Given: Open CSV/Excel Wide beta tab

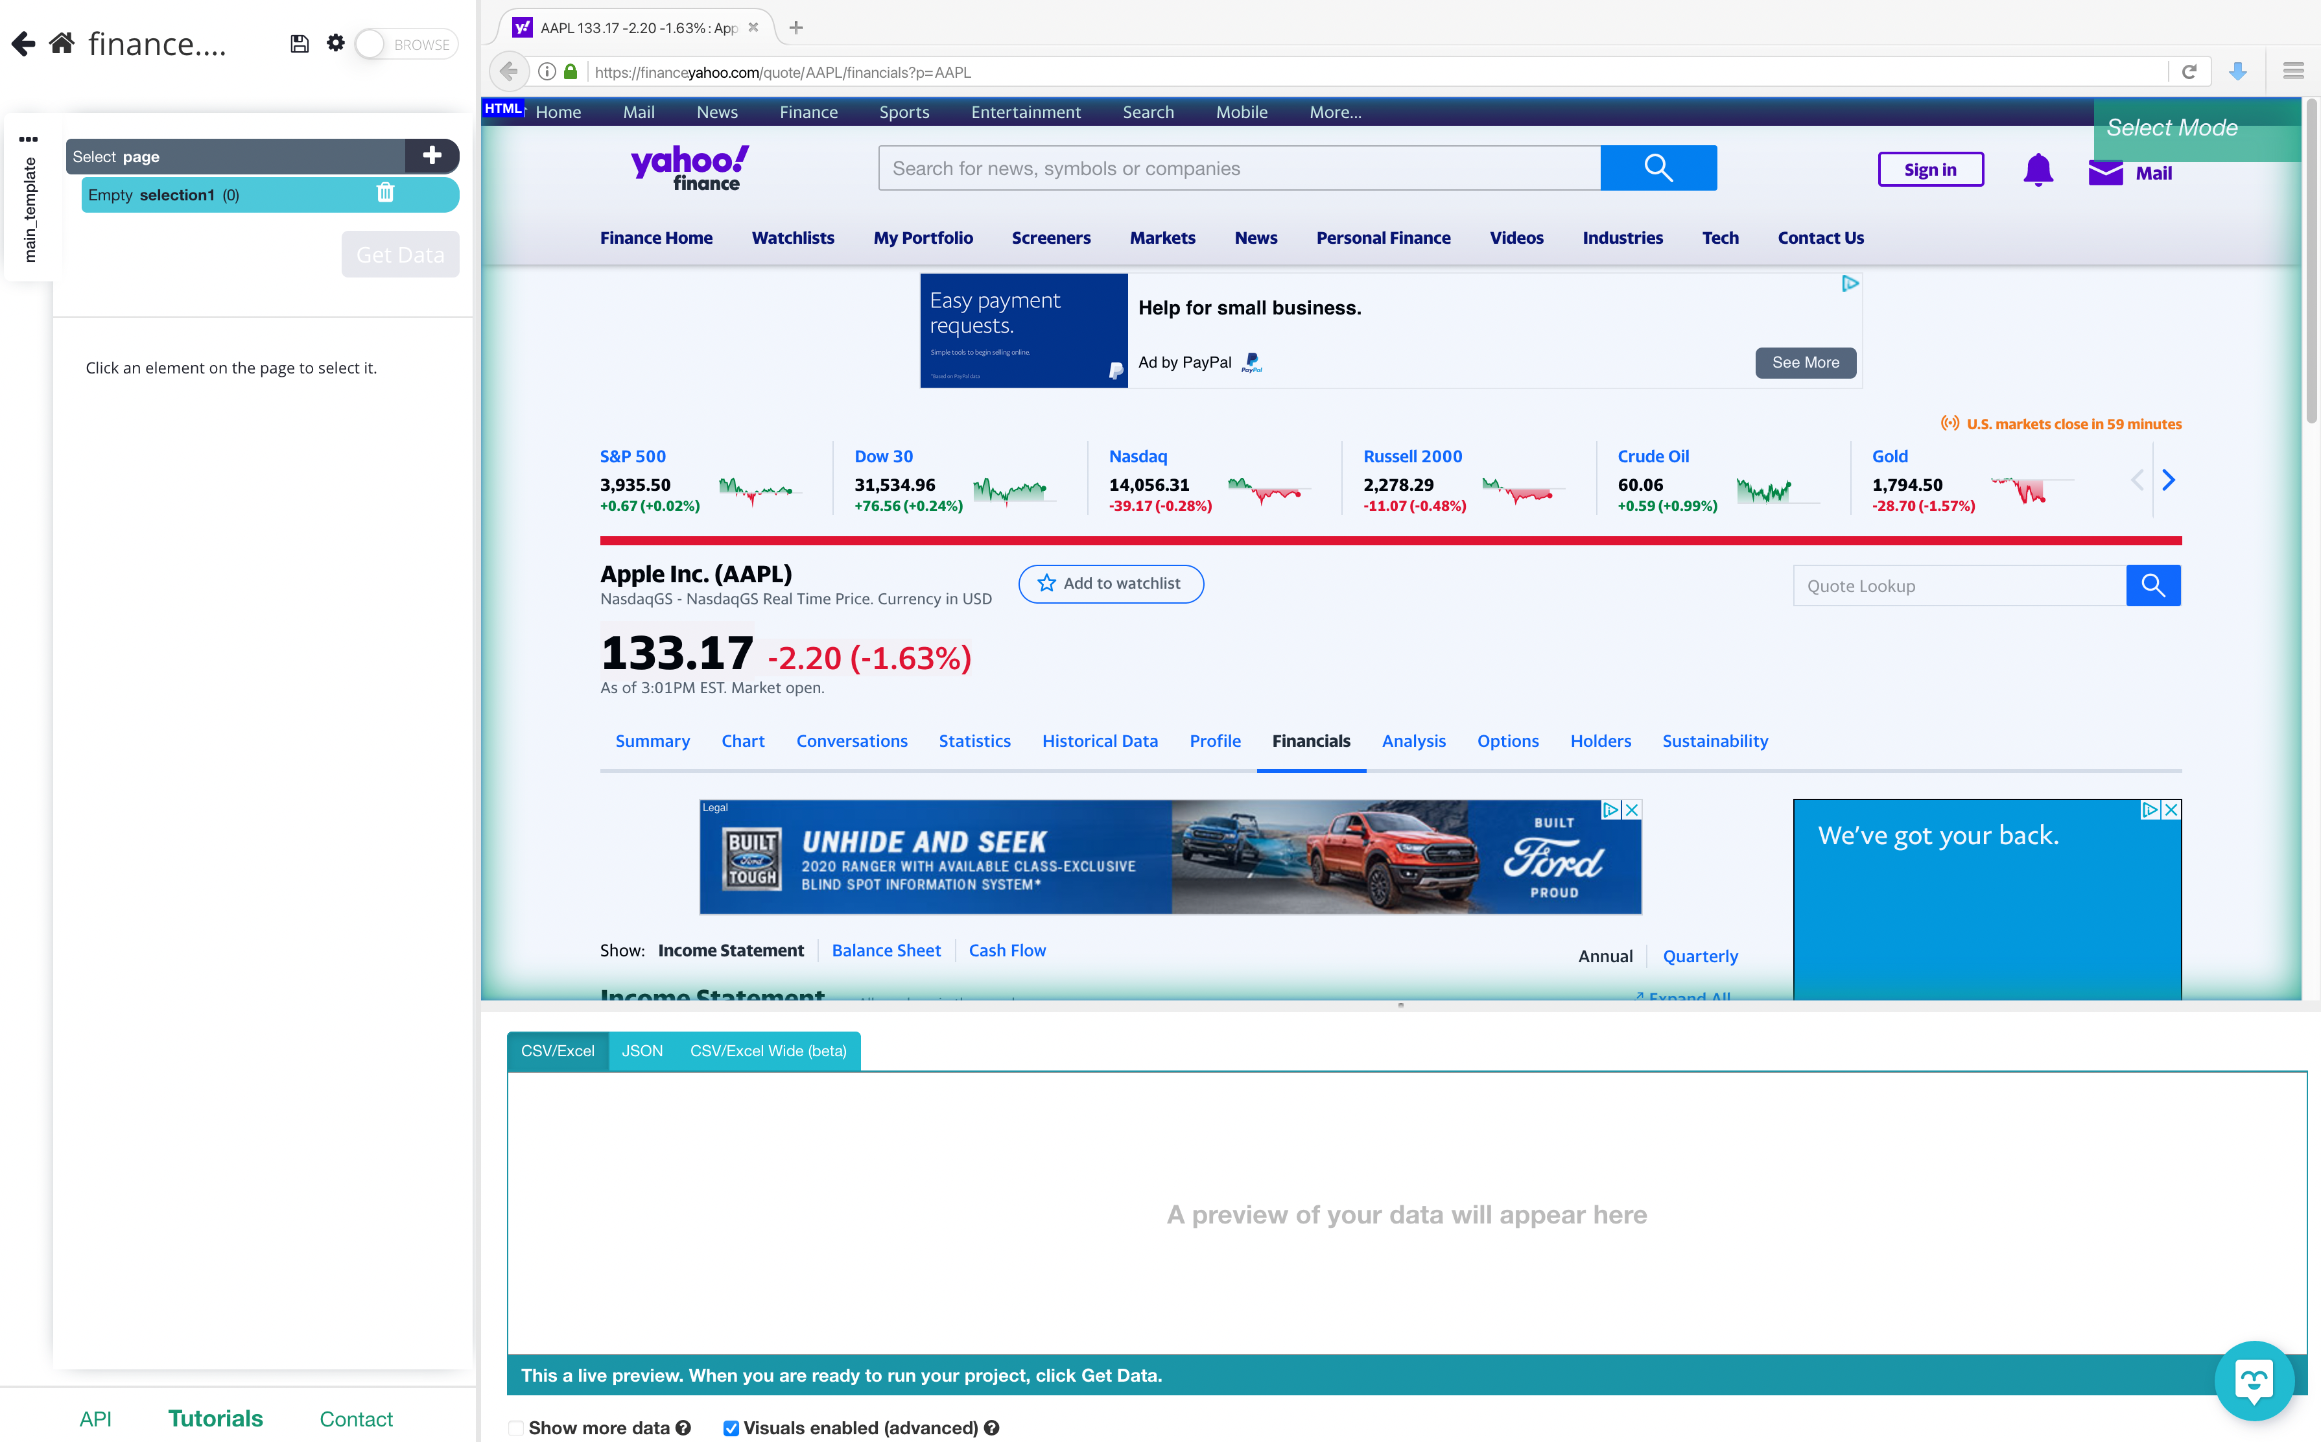Looking at the screenshot, I should [766, 1050].
